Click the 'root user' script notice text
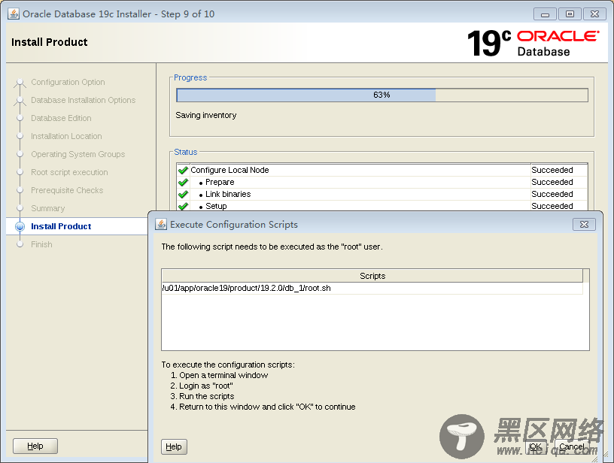Viewport: 614px width, 463px height. point(272,247)
